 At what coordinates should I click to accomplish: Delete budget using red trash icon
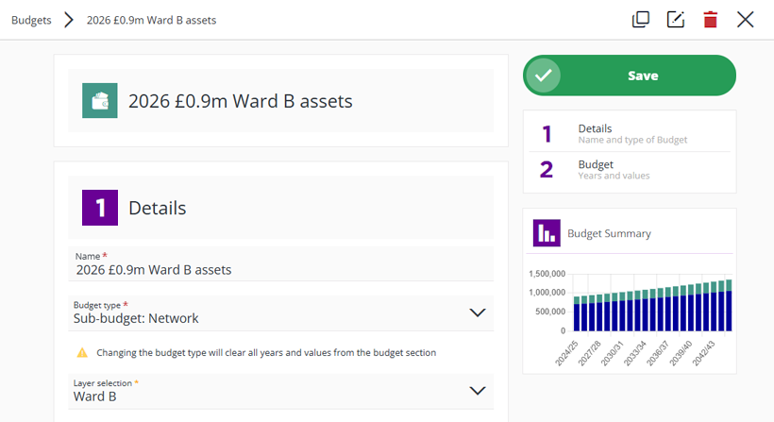pos(711,20)
